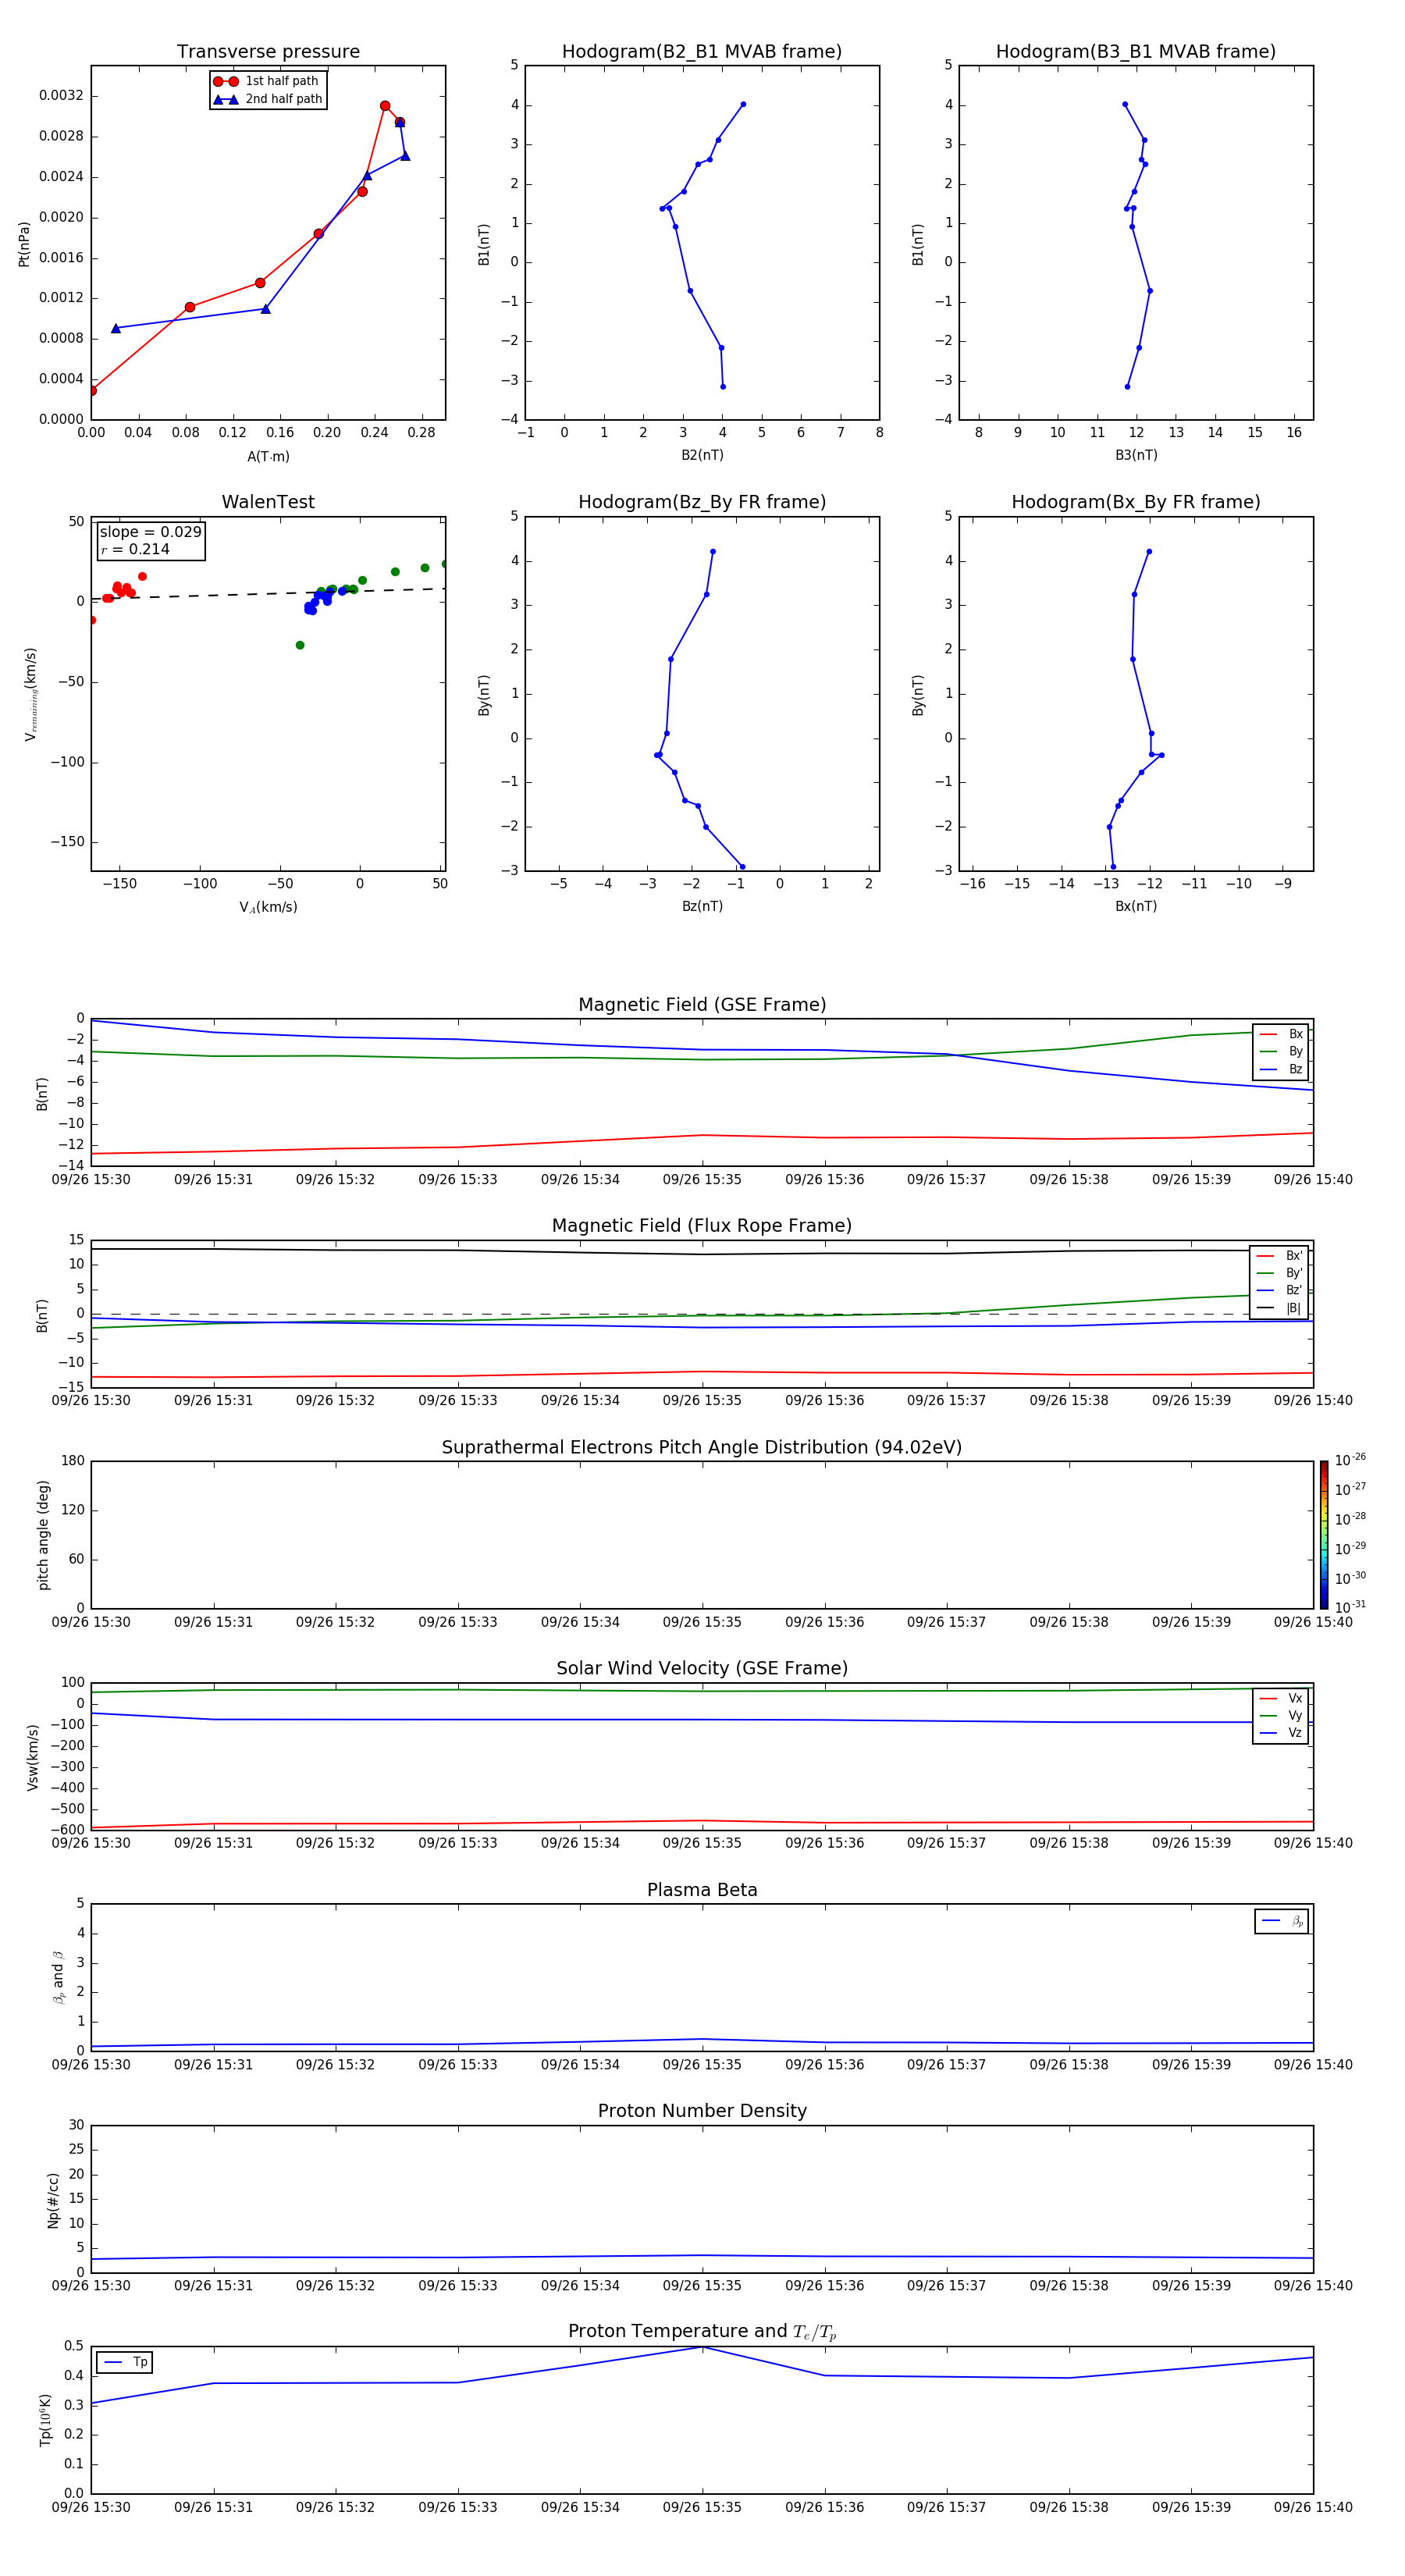
Task: Click the 'Proton Number Density' title
Action: click(702, 2111)
